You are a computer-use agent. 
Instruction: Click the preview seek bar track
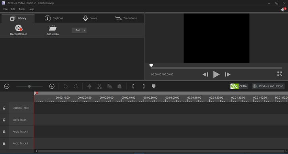pyautogui.click(x=216, y=68)
